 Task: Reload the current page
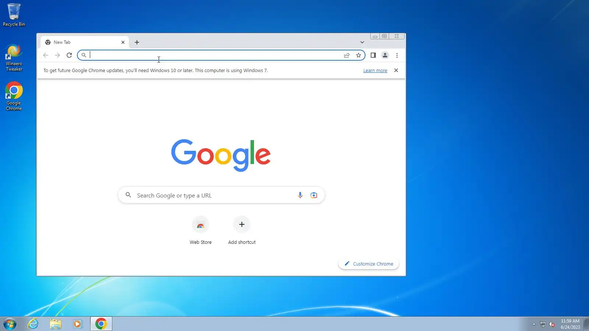pyautogui.click(x=69, y=55)
